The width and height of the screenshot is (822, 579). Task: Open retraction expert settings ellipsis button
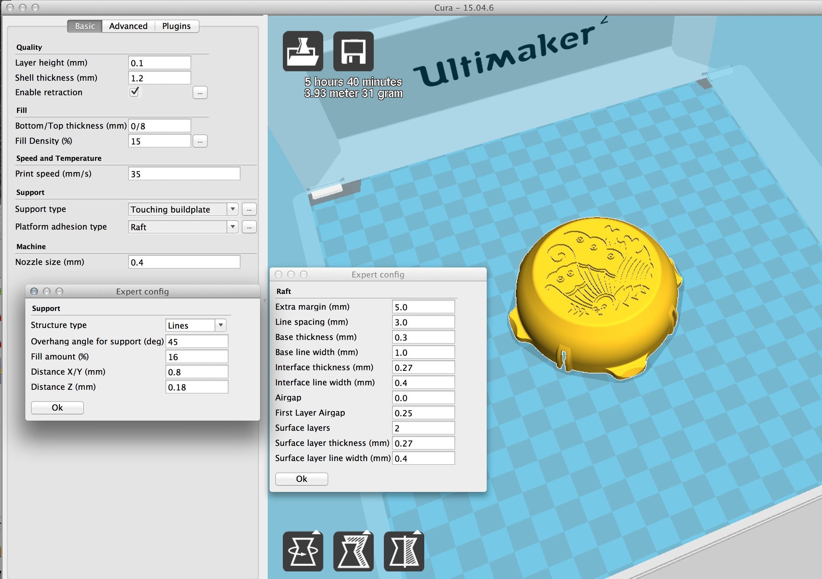click(x=200, y=93)
